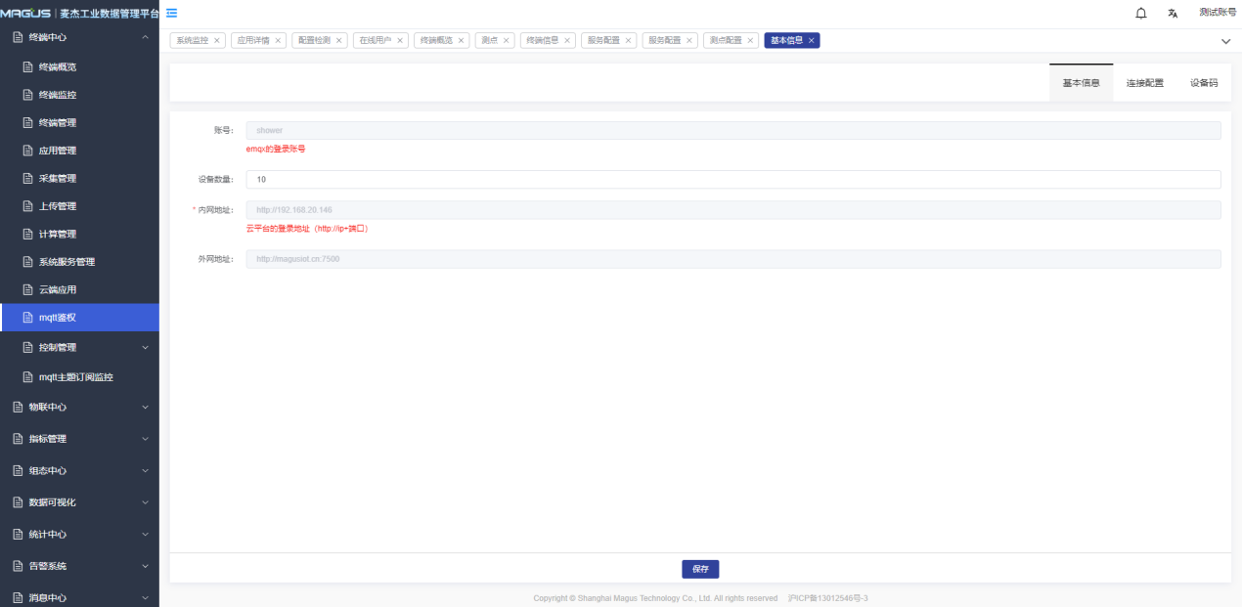Click the notification bell icon

pos(1140,13)
